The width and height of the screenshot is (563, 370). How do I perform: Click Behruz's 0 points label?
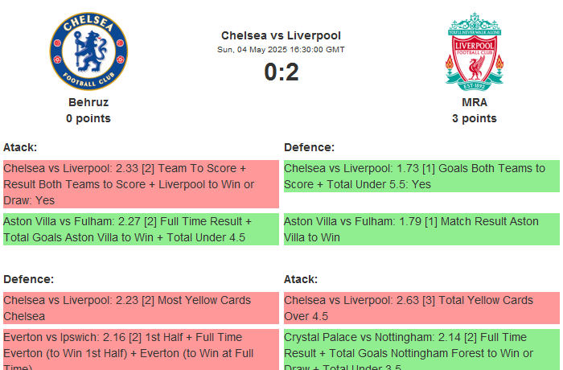coord(88,118)
